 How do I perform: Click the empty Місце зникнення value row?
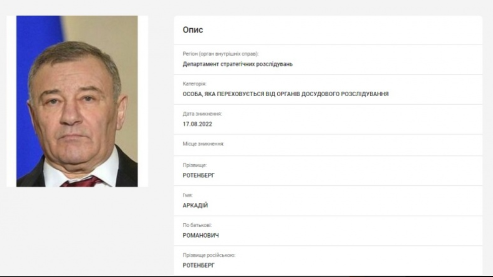tap(328, 145)
